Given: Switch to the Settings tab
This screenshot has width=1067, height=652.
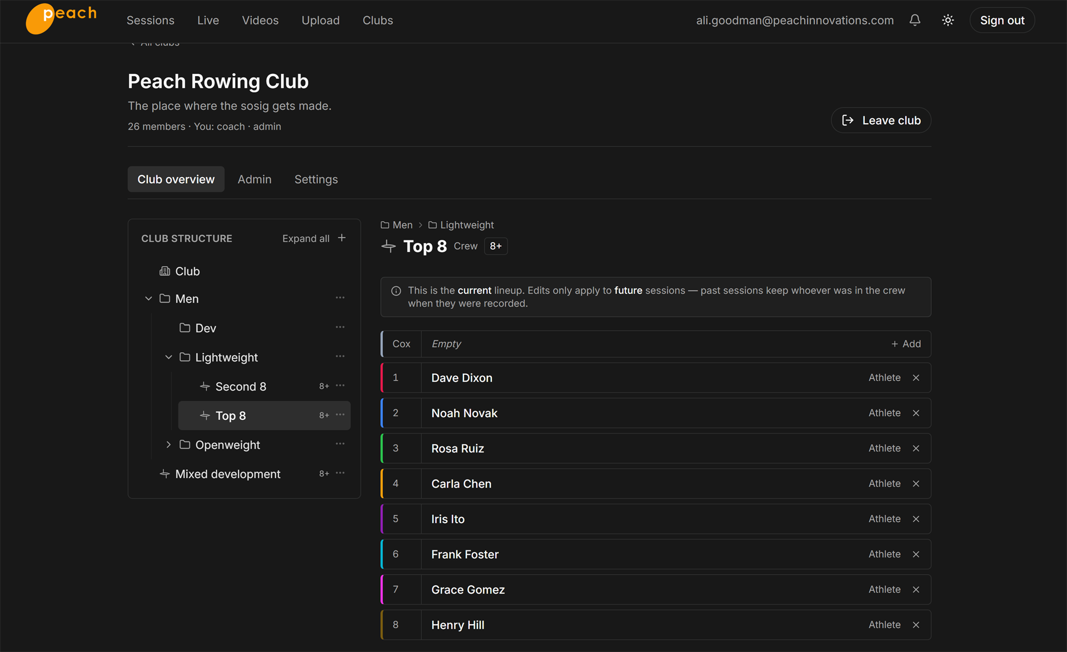Looking at the screenshot, I should coord(316,179).
